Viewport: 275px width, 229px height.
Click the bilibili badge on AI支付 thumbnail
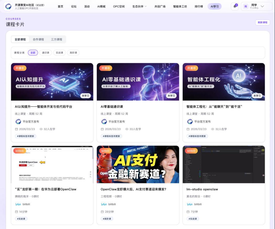106,151
